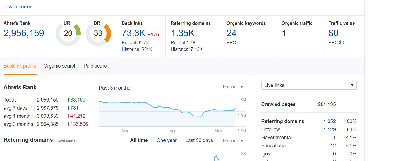Screen dimensions: 412x161
Task: Click the $0 traffic value
Action: pos(334,33)
